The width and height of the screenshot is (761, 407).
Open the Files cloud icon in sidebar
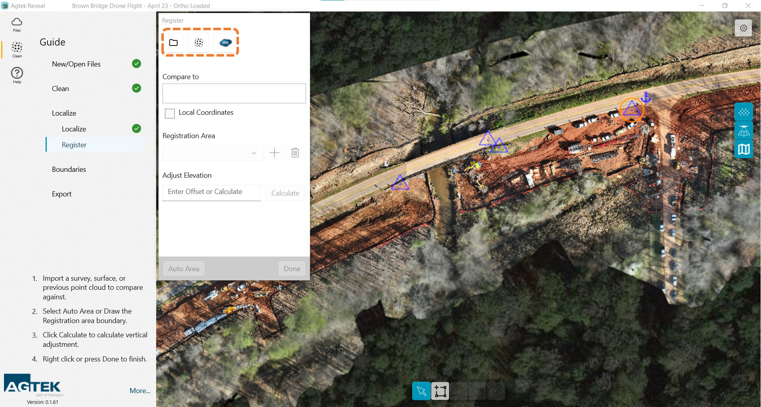point(17,24)
